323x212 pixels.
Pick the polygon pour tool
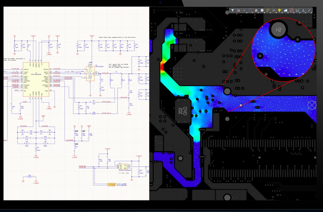click(x=286, y=11)
